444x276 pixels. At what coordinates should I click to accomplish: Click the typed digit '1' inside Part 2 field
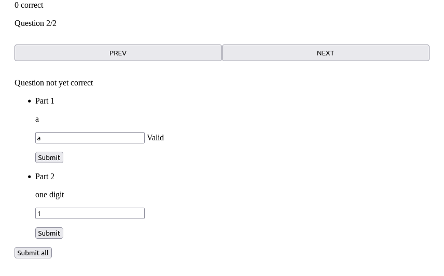tap(39, 214)
